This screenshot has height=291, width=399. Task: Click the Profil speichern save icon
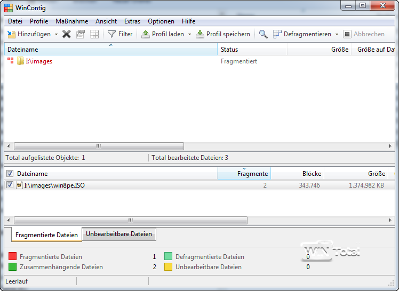pyautogui.click(x=200, y=34)
